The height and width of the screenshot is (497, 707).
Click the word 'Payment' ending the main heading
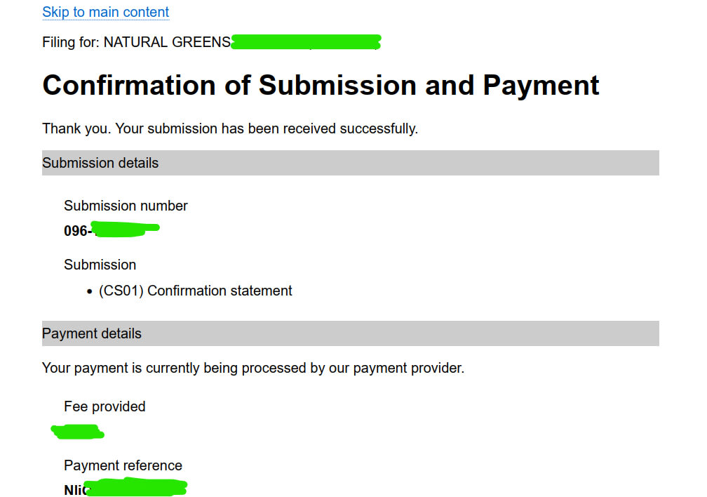pos(541,86)
